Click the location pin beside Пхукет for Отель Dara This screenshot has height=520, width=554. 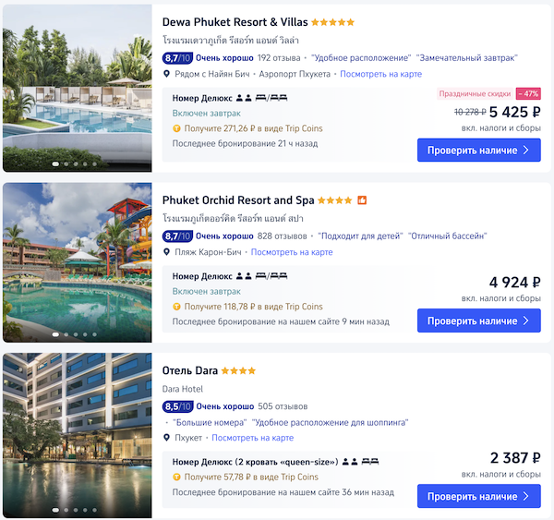coord(167,438)
